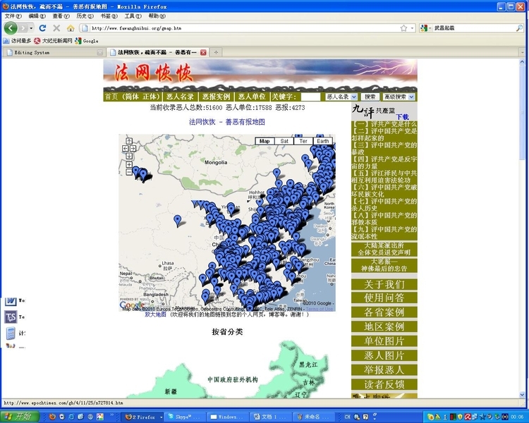Zoom in the map with plus button

coord(129,164)
